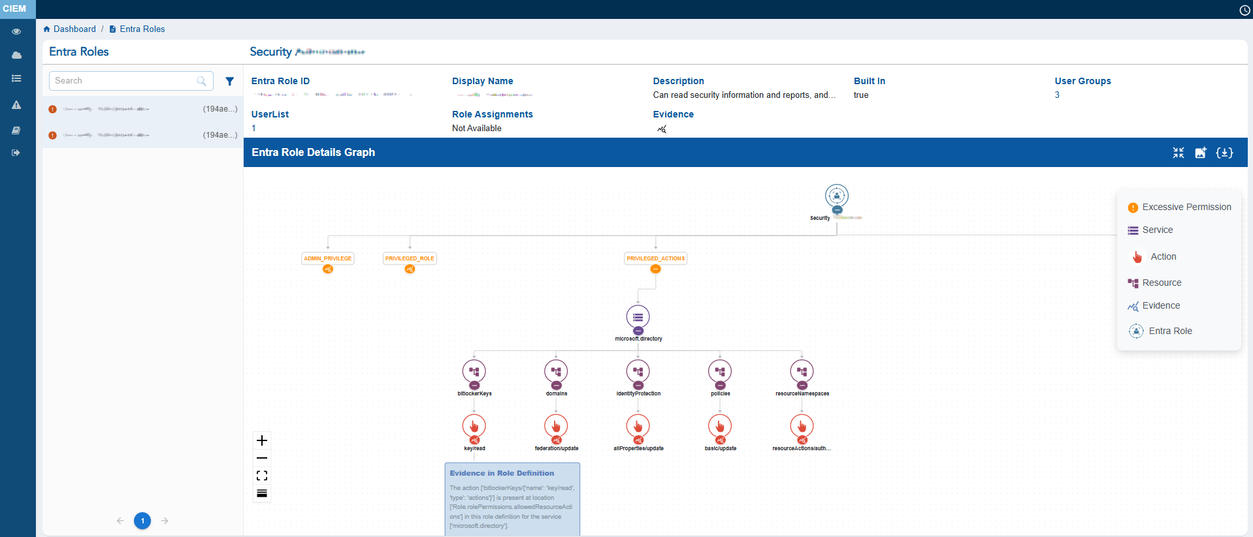The height and width of the screenshot is (537, 1253).
Task: Click the filter funnel icon beside search
Action: (229, 82)
